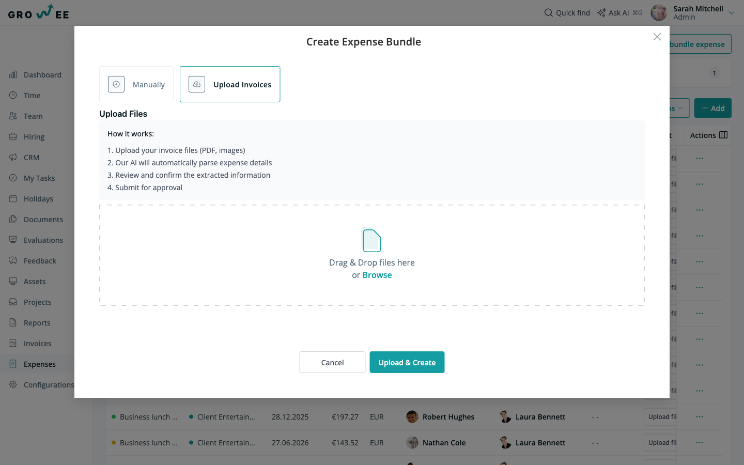Click the file upload icon in drop zone

point(372,240)
